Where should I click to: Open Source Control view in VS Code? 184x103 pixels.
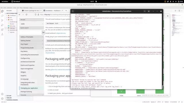point(2,20)
